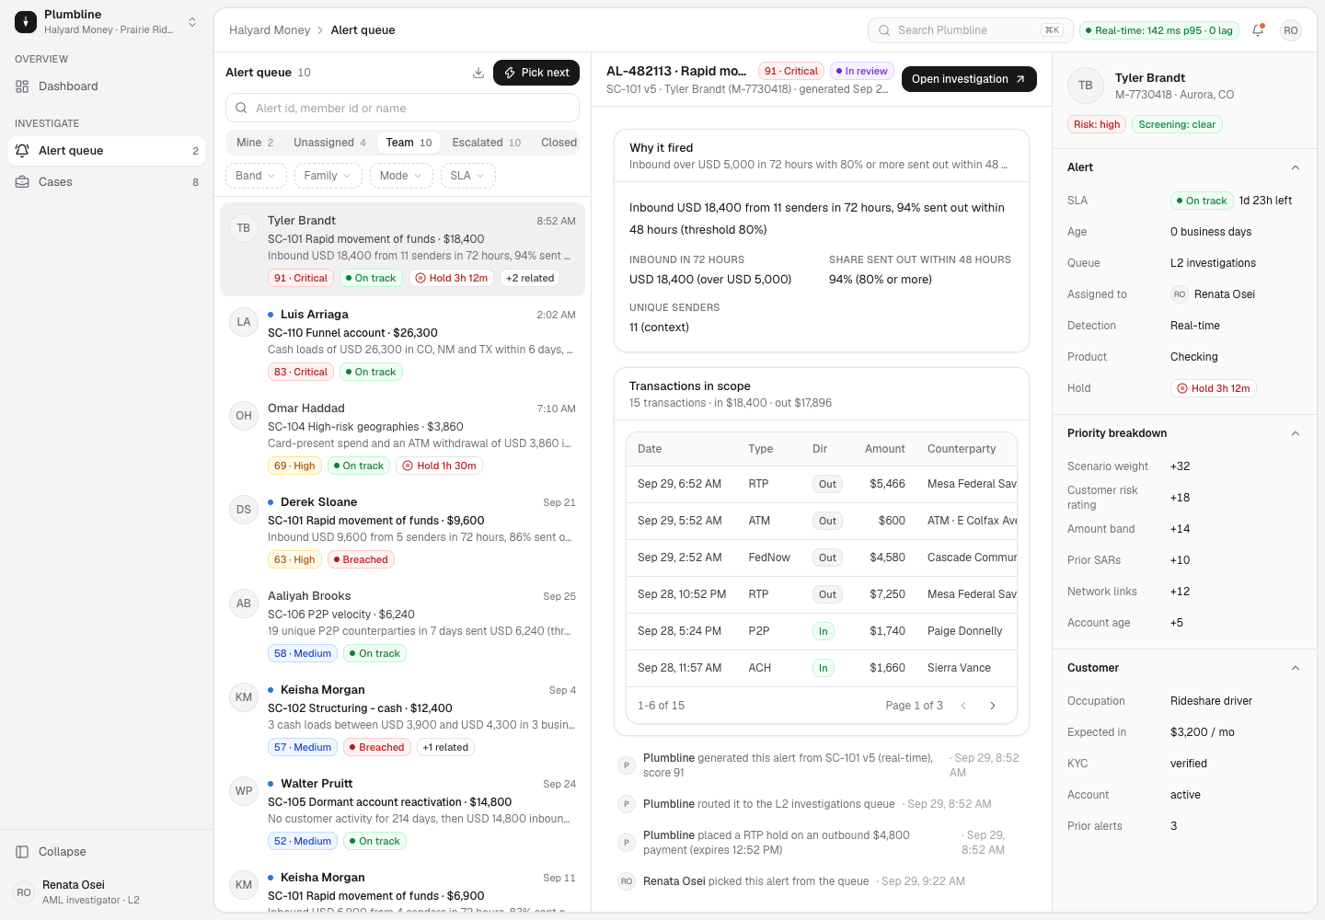Collapse the Alert section
Viewport: 1325px width, 920px height.
pyautogui.click(x=1296, y=167)
